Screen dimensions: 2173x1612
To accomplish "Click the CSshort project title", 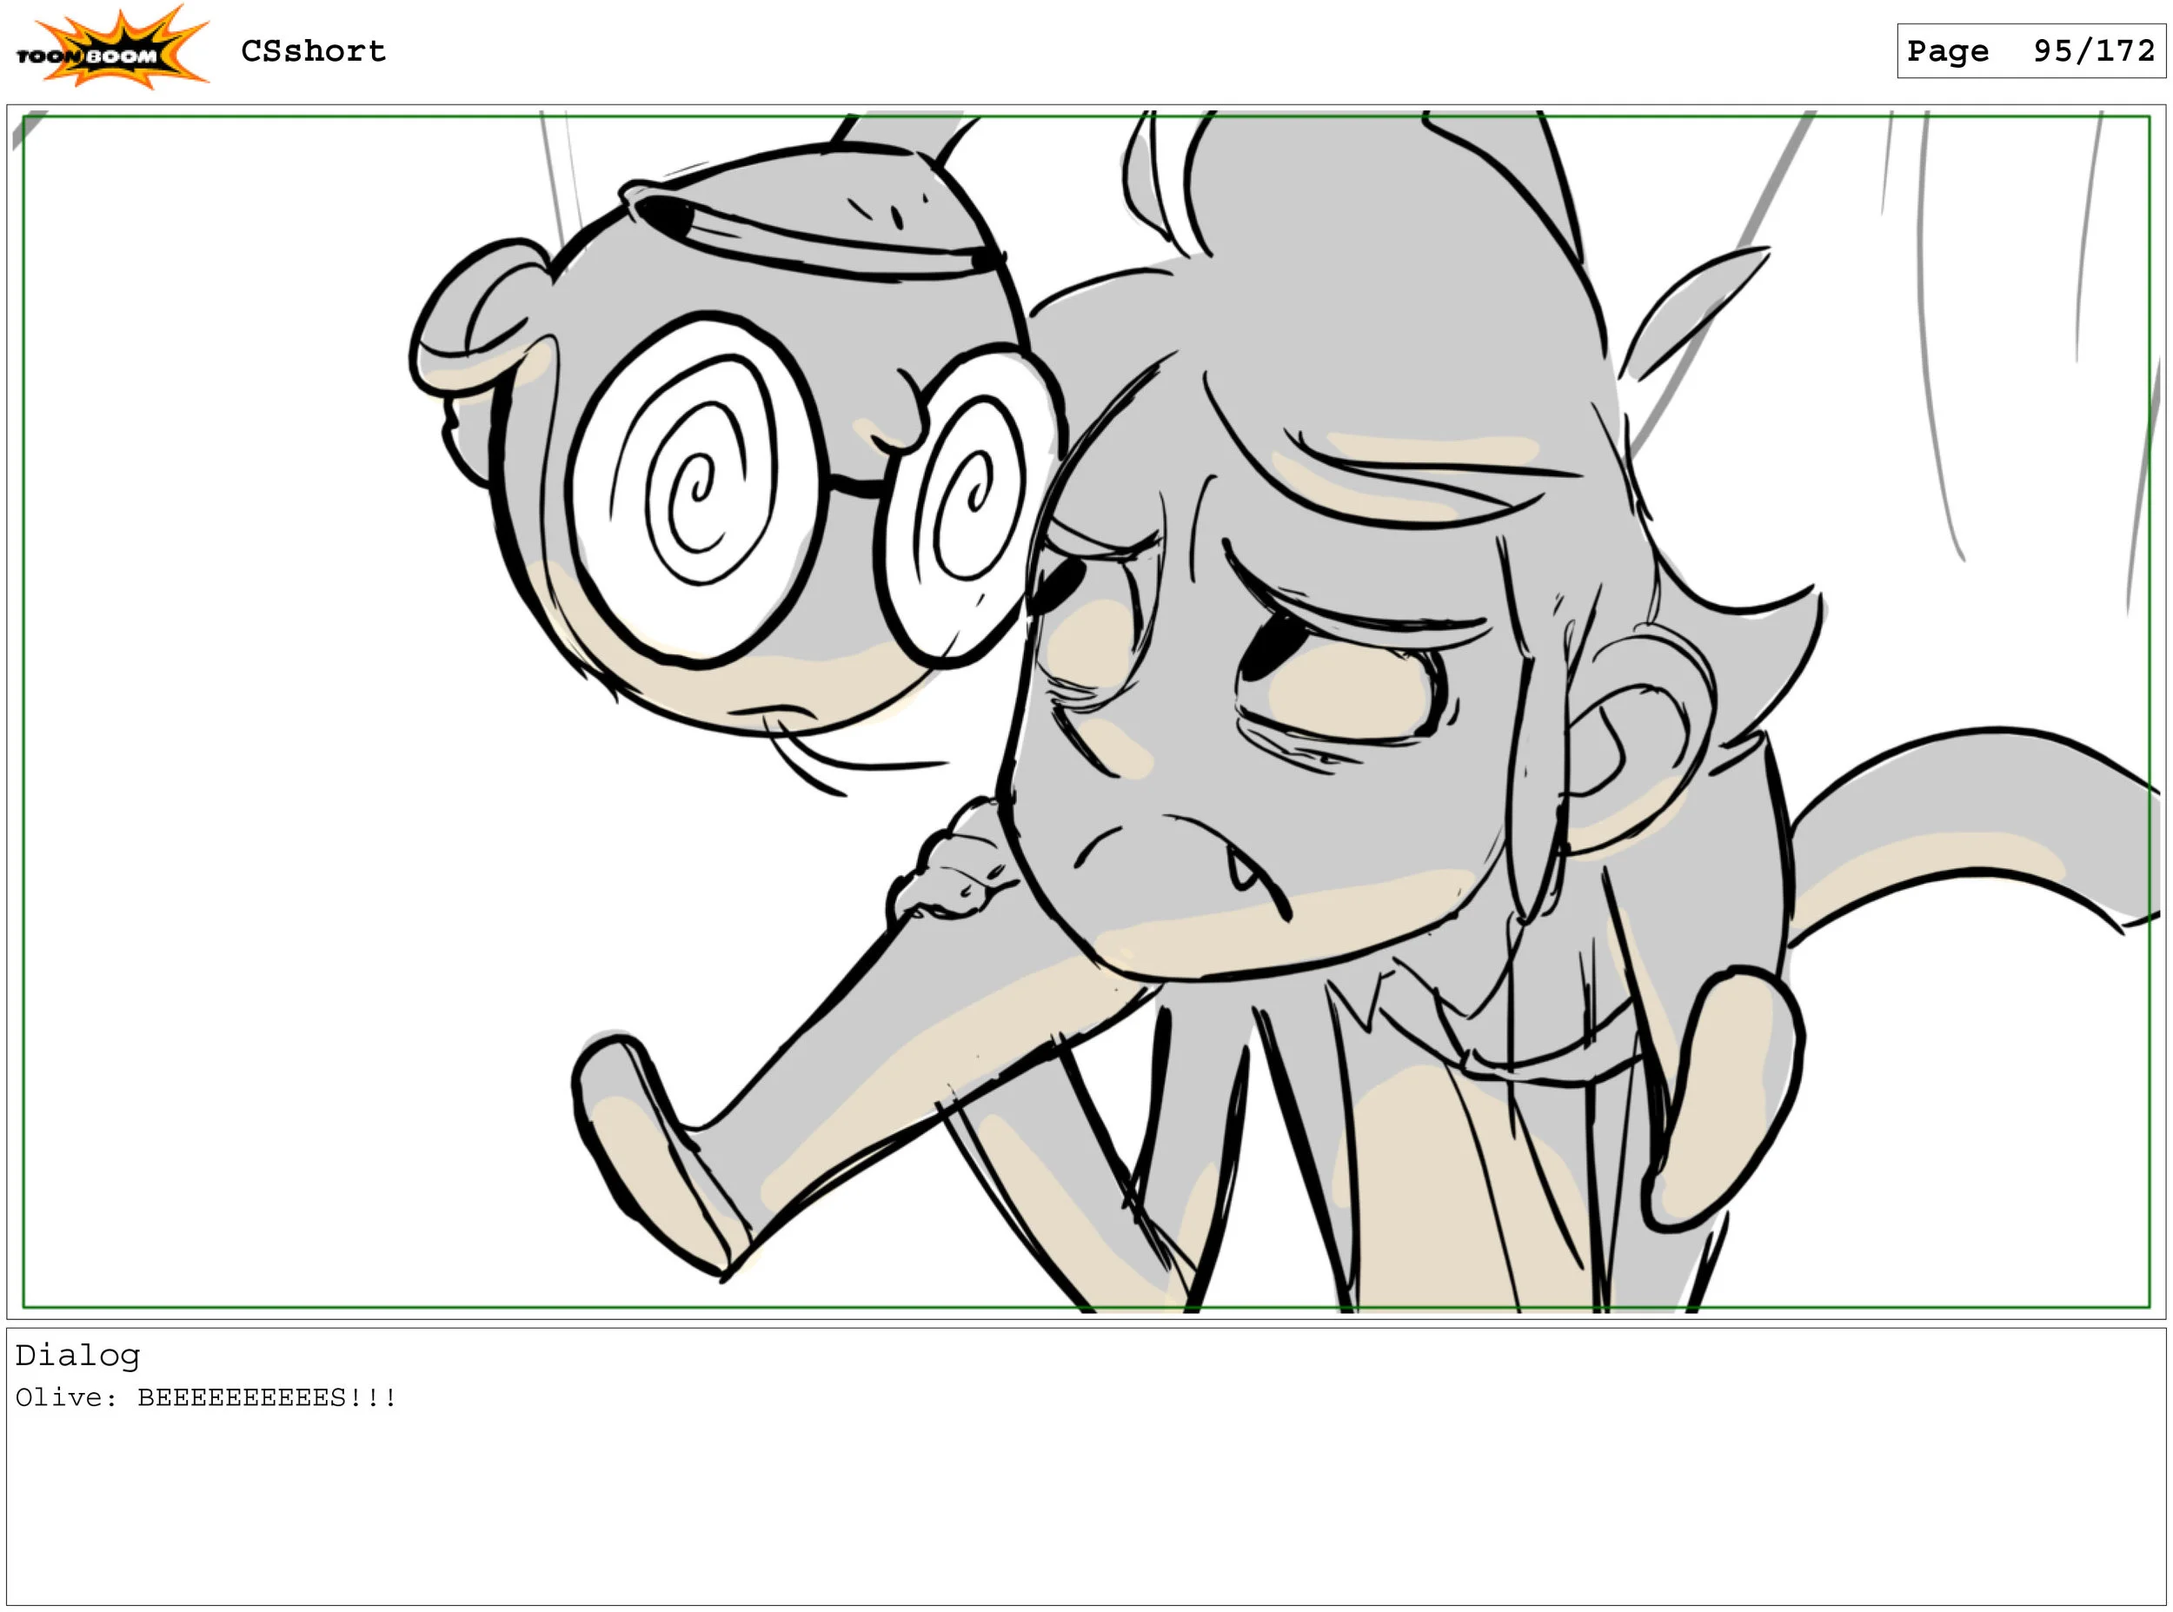I will tap(313, 50).
